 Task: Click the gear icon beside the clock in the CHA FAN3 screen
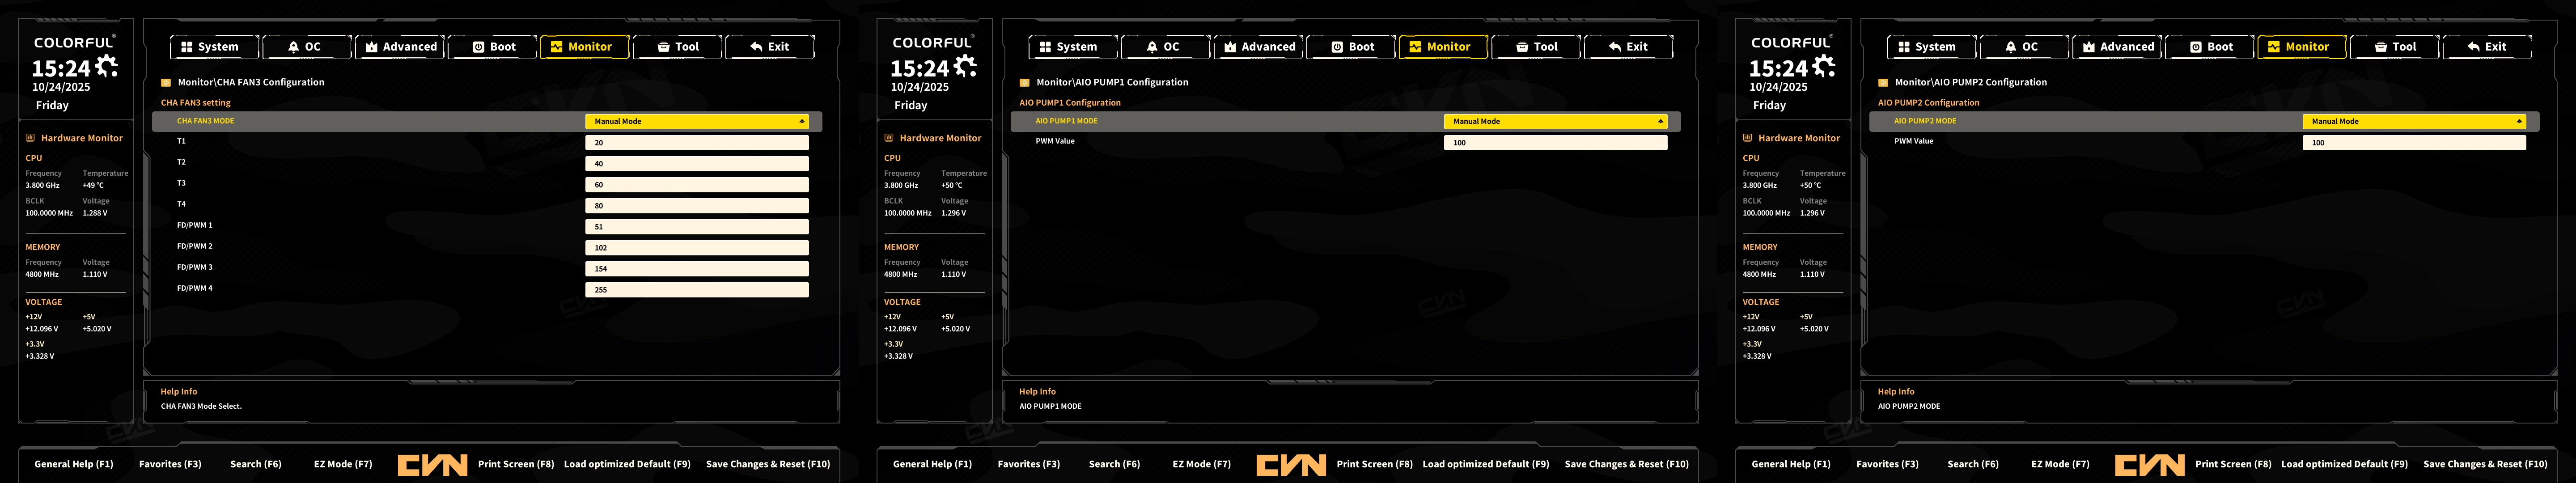pyautogui.click(x=106, y=66)
